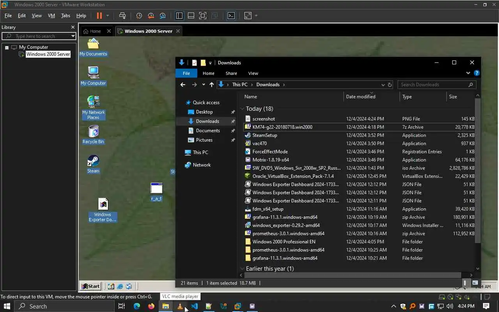Click Show Desktop in the Windows 2000 quick launch
This screenshot has width=499, height=312.
point(111,286)
